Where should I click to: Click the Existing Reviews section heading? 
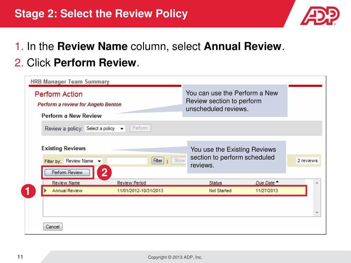pos(63,148)
